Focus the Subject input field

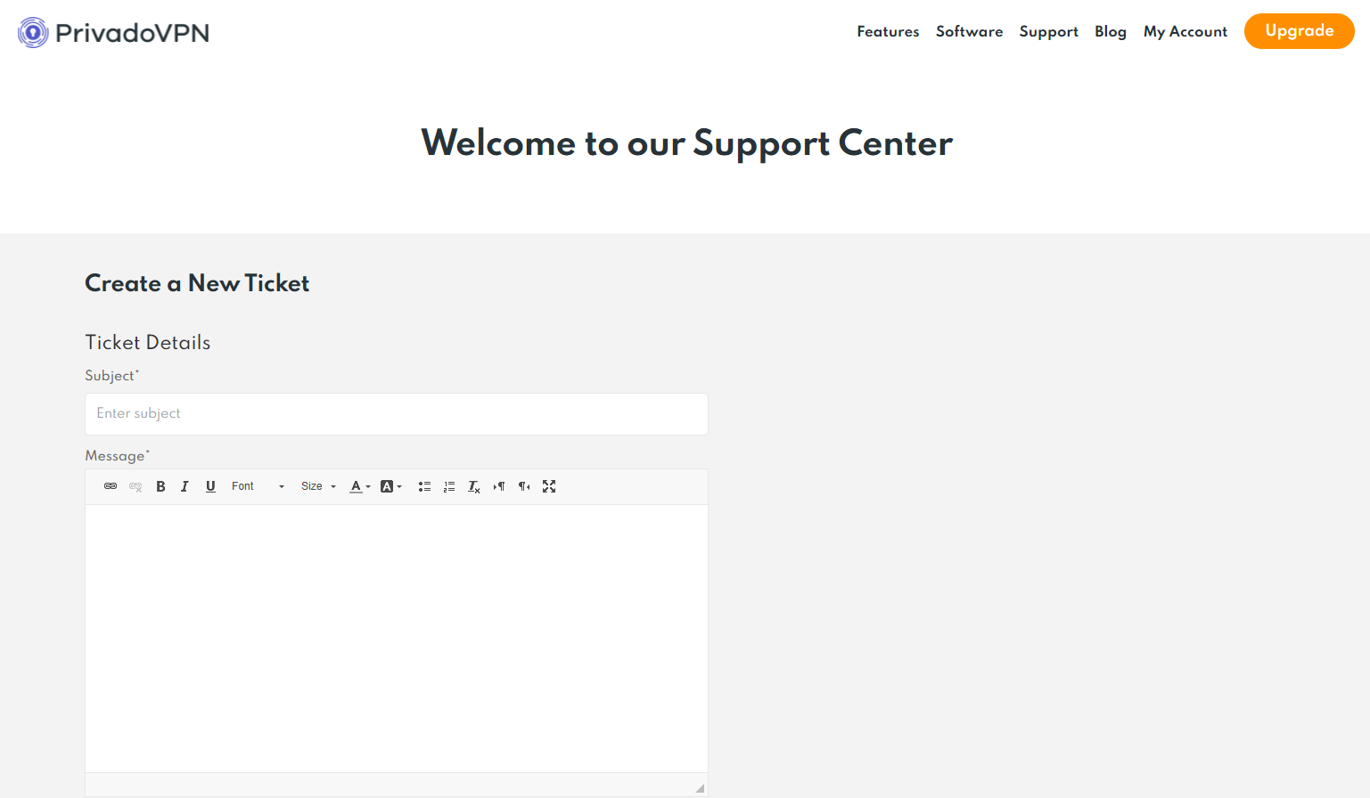click(397, 414)
